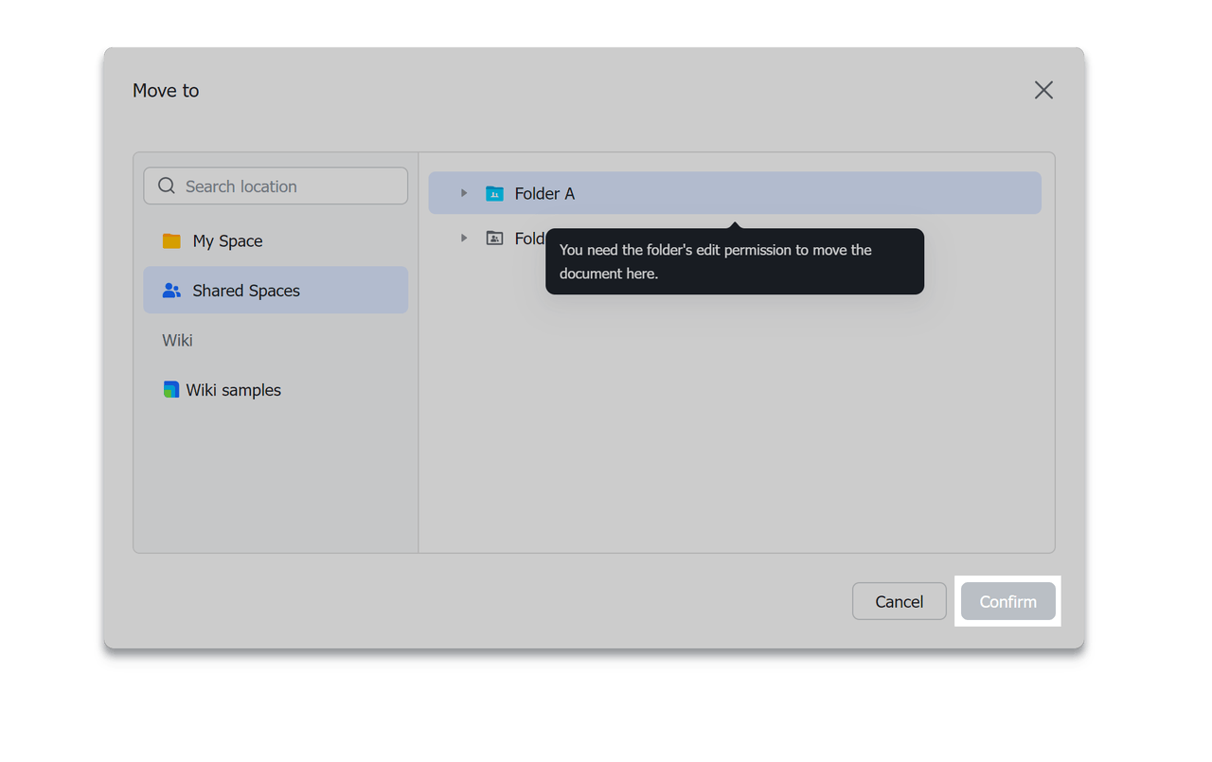Click the Wiki samples colorful icon

tap(170, 390)
